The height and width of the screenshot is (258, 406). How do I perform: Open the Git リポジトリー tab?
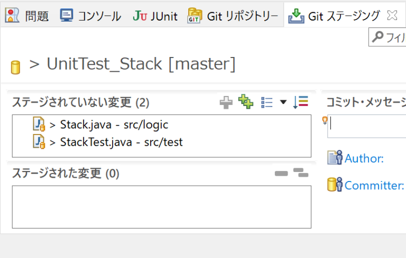[x=233, y=16]
